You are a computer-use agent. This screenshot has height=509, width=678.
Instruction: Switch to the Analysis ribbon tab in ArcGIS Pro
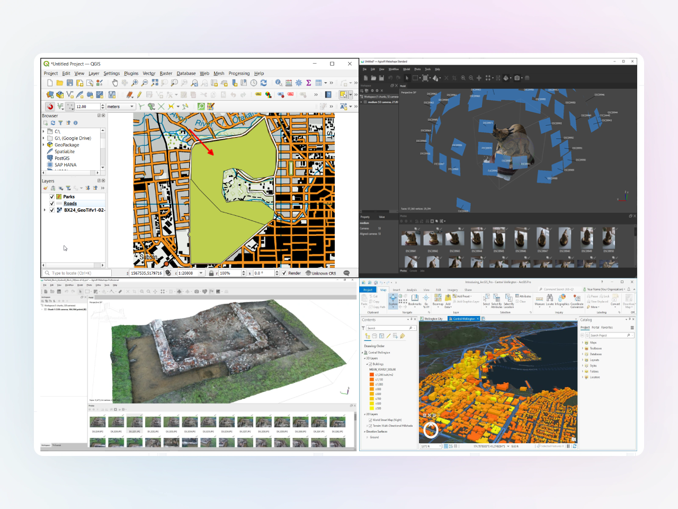(x=412, y=290)
